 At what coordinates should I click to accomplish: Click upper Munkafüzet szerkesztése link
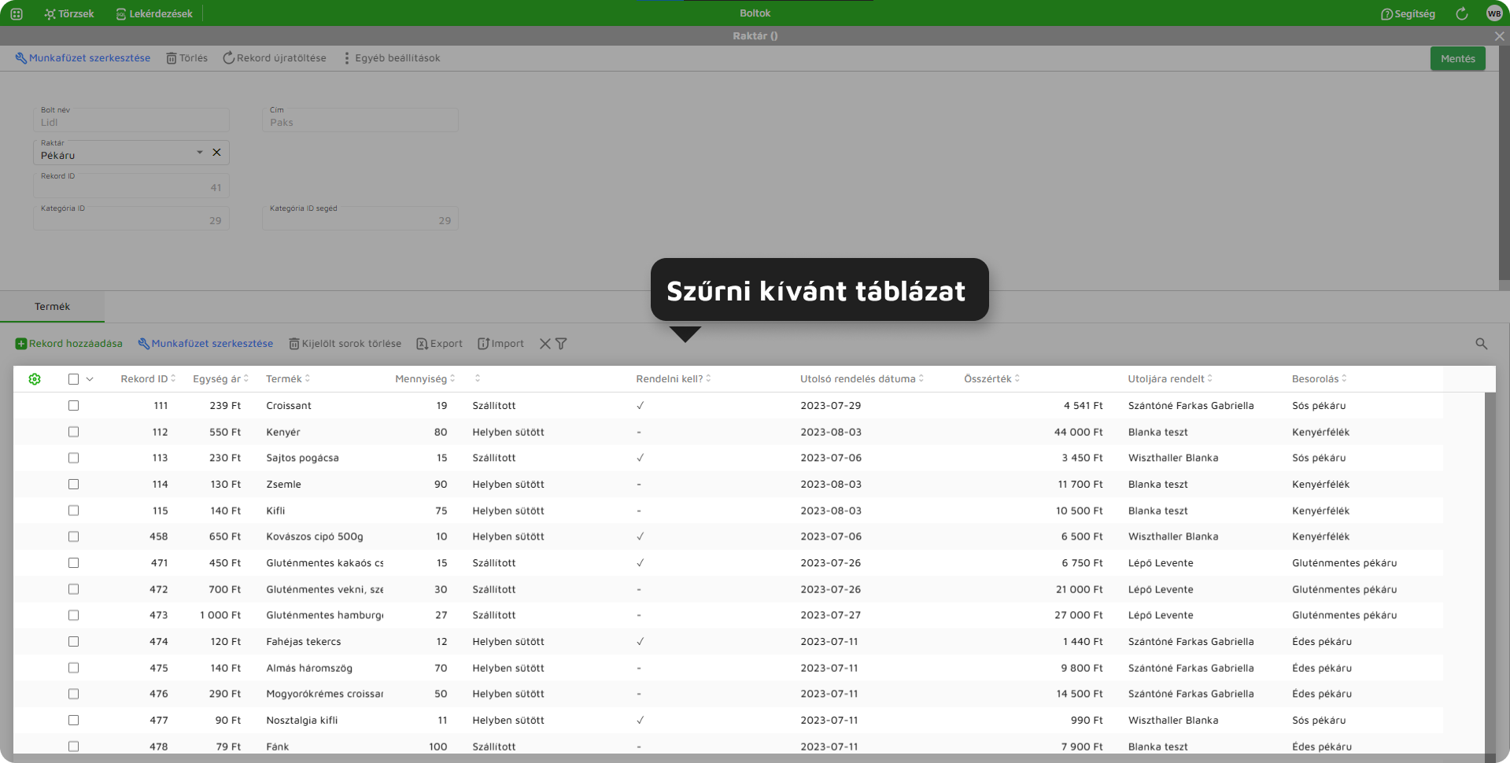point(83,58)
